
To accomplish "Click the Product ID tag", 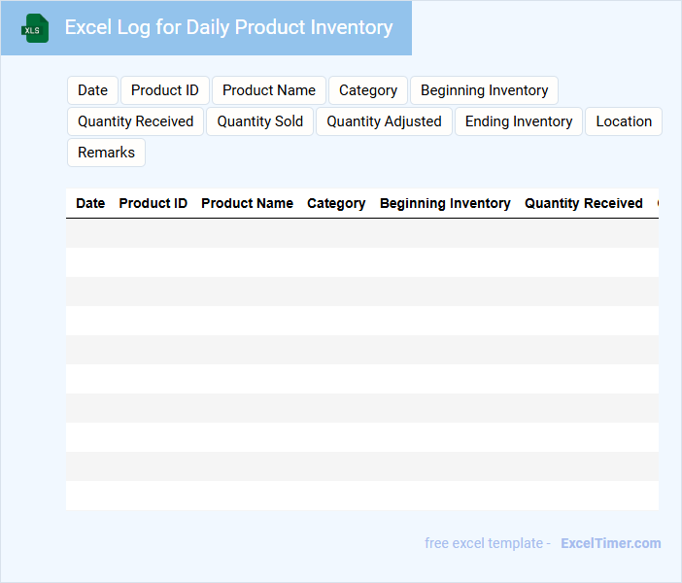I will click(164, 90).
